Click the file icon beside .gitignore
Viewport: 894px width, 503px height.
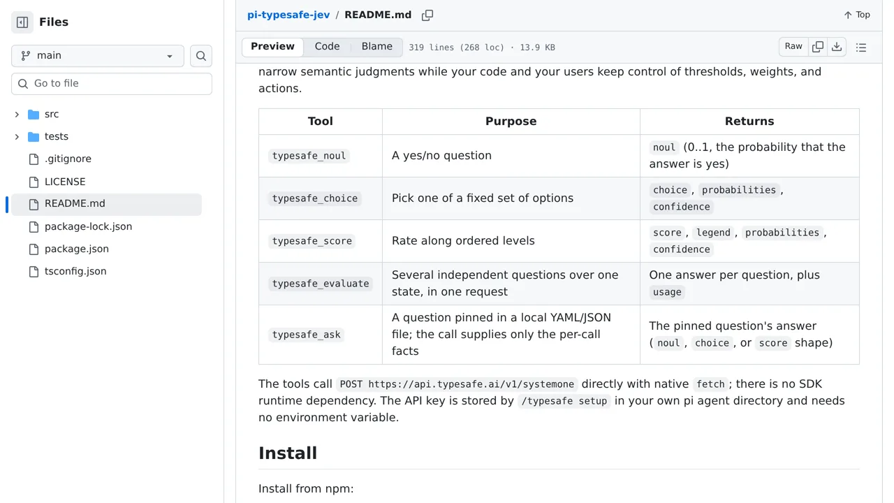coord(34,159)
